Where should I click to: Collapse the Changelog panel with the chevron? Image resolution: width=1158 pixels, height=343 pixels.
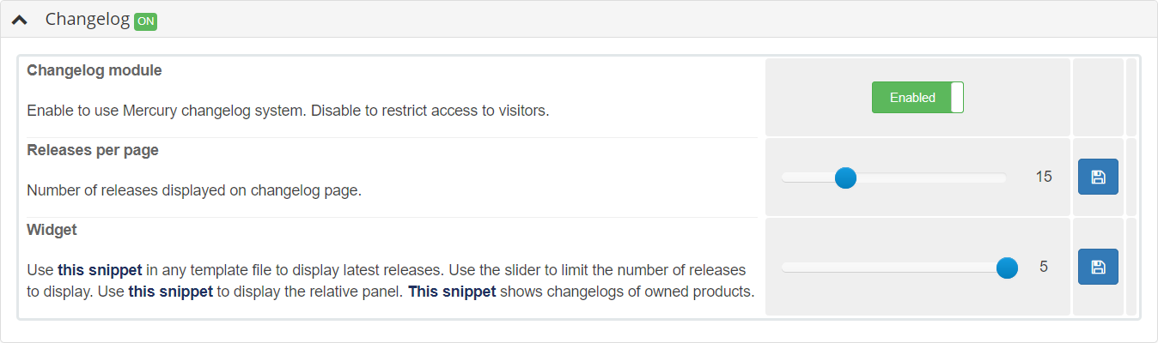coord(20,20)
